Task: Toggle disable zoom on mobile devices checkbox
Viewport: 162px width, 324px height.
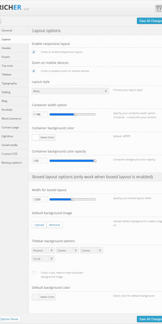Action: (34, 71)
